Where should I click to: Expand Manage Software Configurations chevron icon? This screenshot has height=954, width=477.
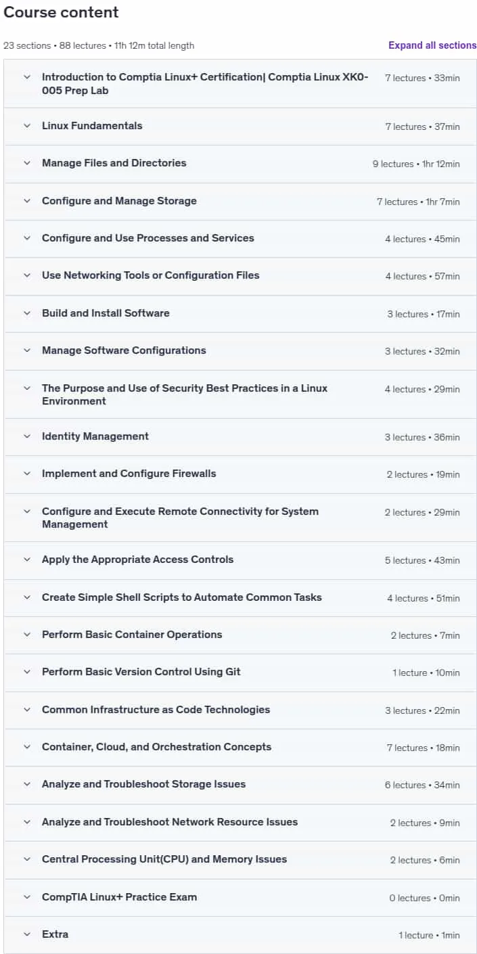(27, 350)
